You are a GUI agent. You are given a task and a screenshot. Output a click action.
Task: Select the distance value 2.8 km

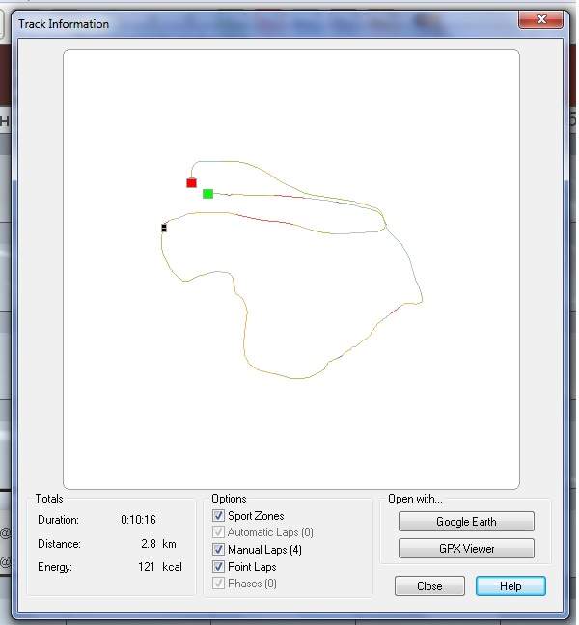pos(158,544)
